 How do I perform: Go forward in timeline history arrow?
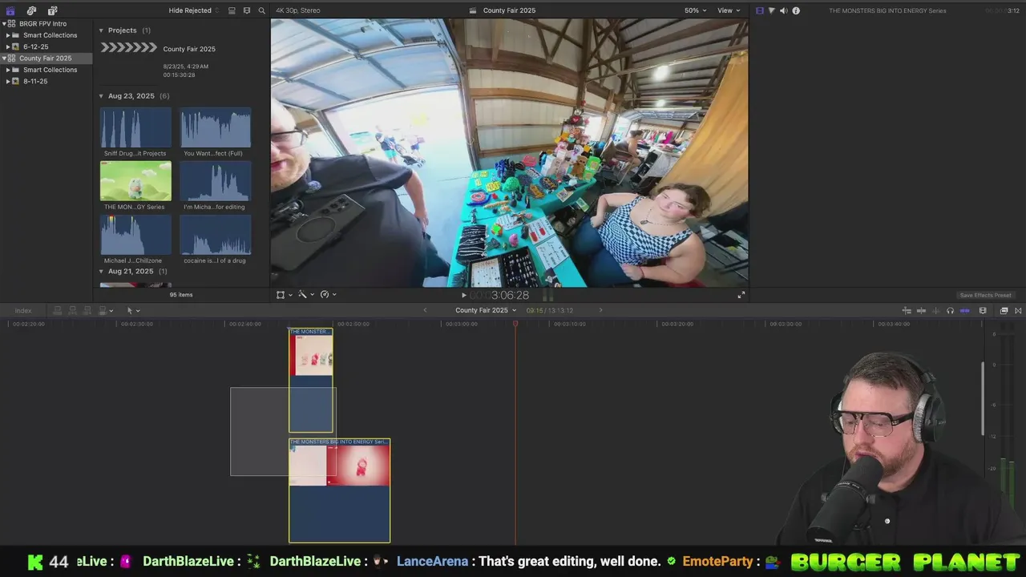[x=600, y=310]
